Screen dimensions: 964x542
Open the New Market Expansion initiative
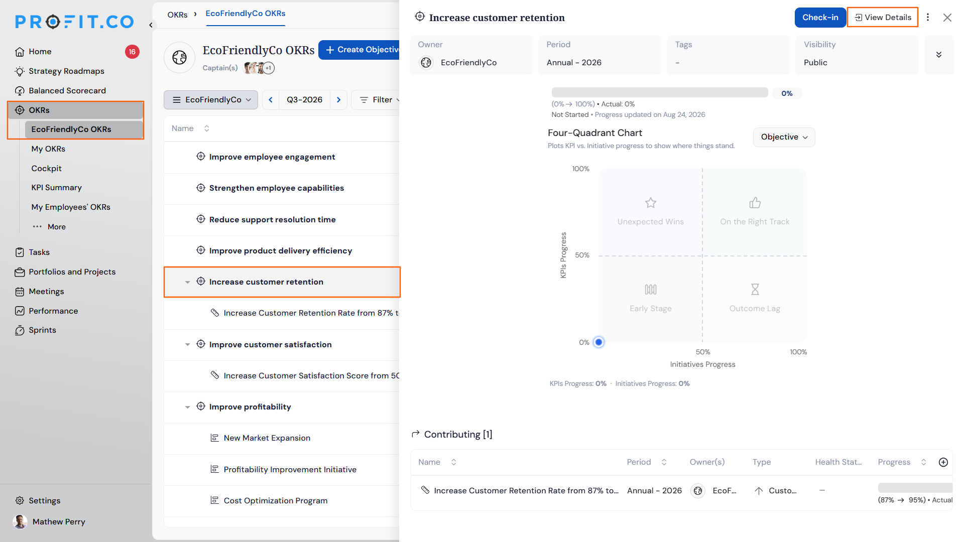click(x=267, y=438)
